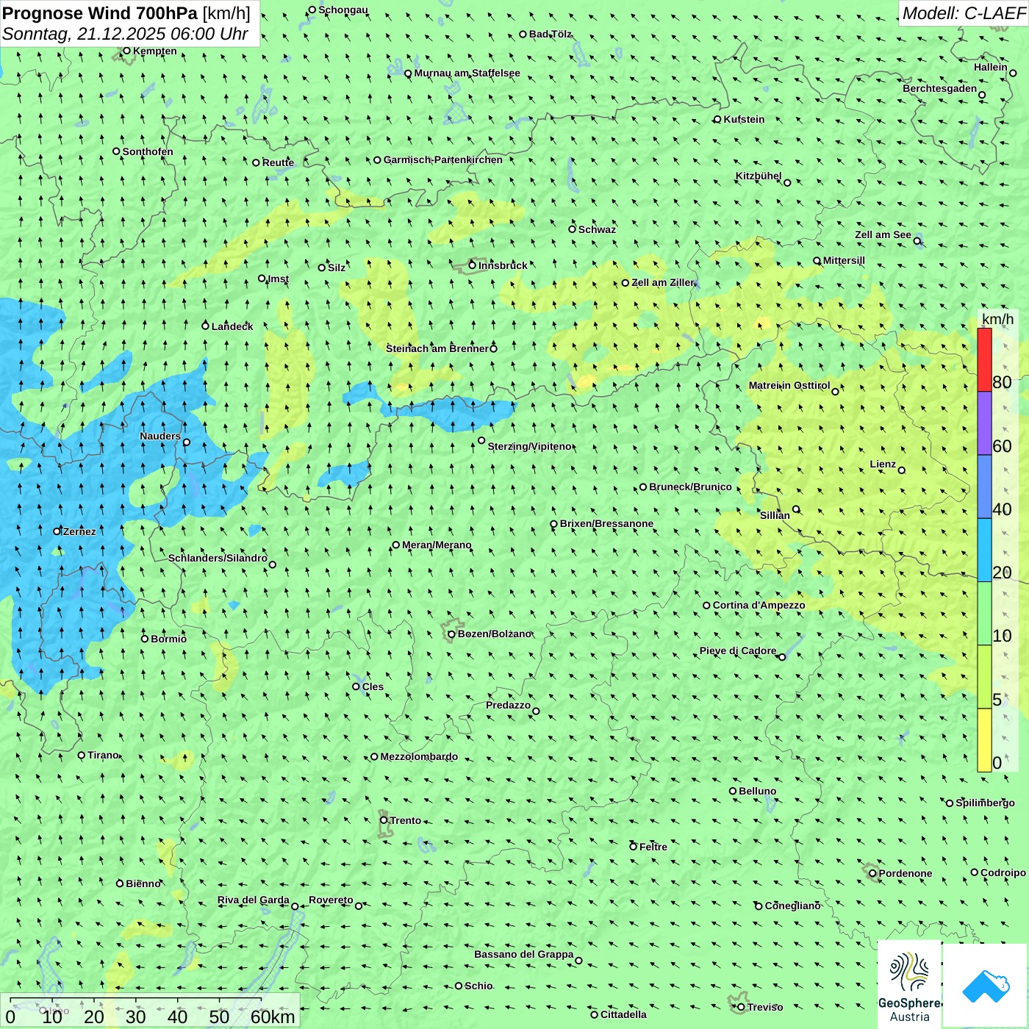Click the Belluno location marker
Viewport: 1029px width, 1029px height.
[733, 791]
